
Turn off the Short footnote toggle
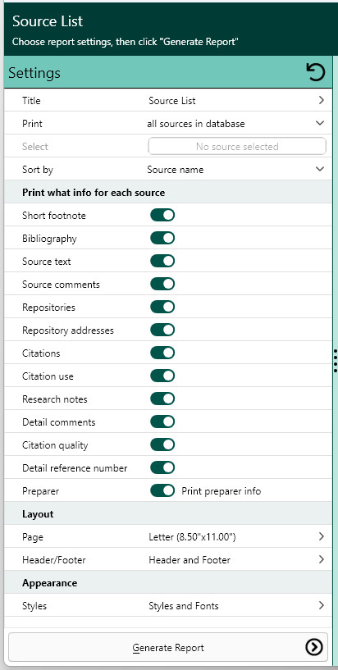[x=162, y=215]
